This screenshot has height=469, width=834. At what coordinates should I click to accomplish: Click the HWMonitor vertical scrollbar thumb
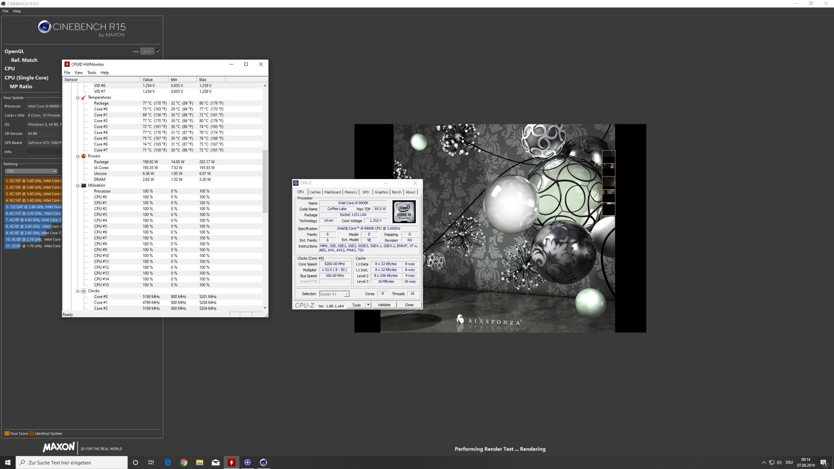265,181
